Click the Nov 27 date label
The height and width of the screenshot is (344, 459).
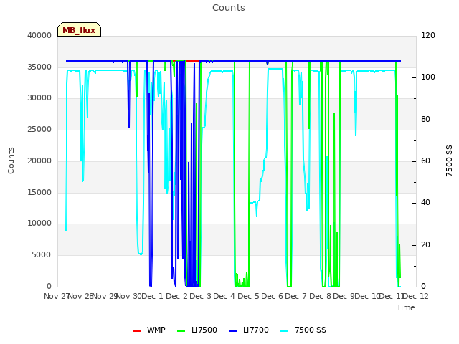point(56,296)
